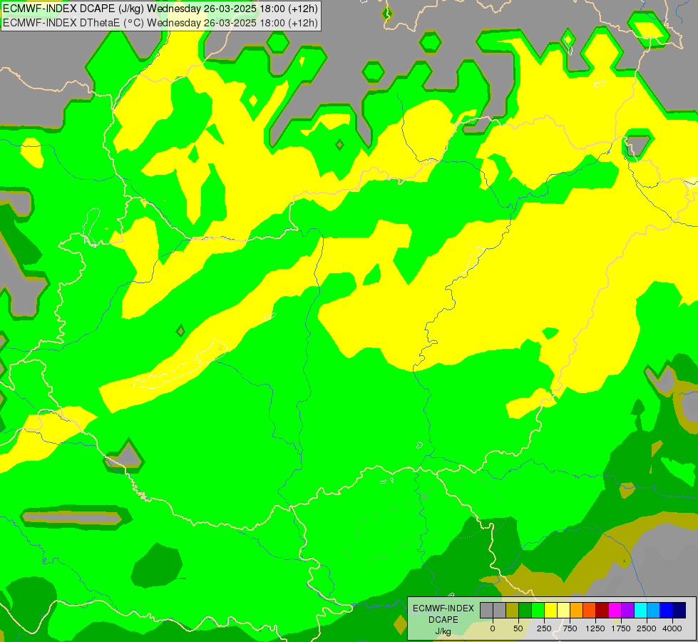Click the legend value label '1750'
698x642 pixels.
click(x=621, y=628)
